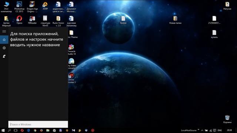237x133 pixels.
Task: Open the feedback icon in the search panel
Action: pyautogui.click(x=4, y=56)
